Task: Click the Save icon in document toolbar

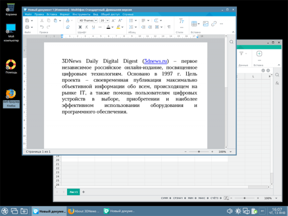Action: [x=27, y=20]
